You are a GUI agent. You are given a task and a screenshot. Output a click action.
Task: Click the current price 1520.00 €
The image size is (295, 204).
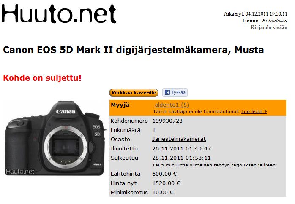click(x=166, y=183)
